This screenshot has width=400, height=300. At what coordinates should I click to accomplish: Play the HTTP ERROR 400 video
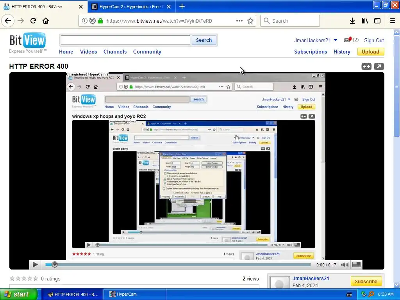click(x=35, y=264)
